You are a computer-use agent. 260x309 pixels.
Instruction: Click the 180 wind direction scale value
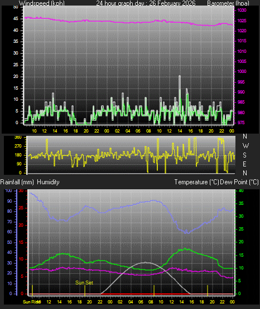tap(18, 155)
